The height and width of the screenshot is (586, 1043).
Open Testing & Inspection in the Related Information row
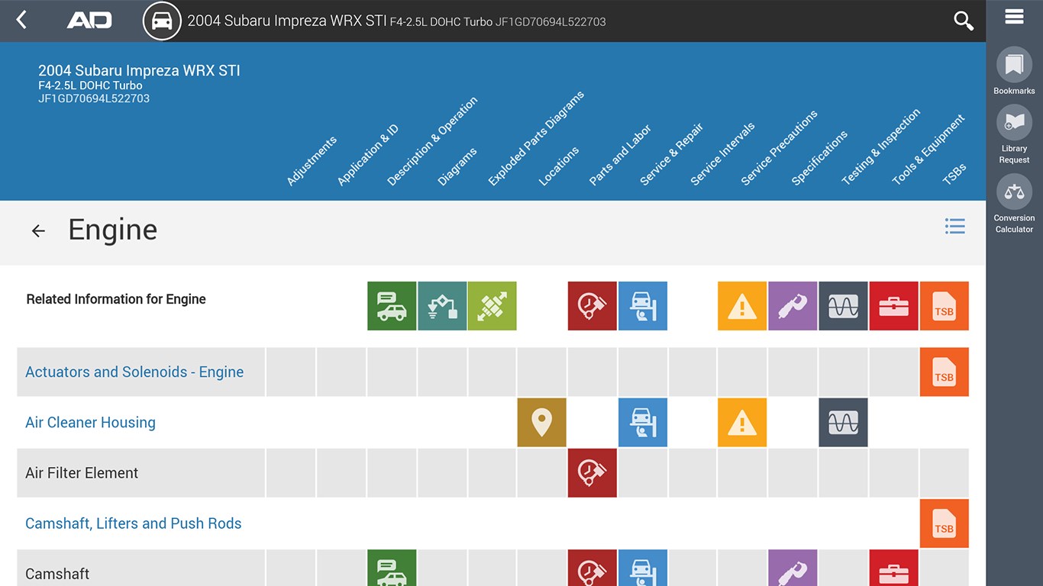click(843, 306)
